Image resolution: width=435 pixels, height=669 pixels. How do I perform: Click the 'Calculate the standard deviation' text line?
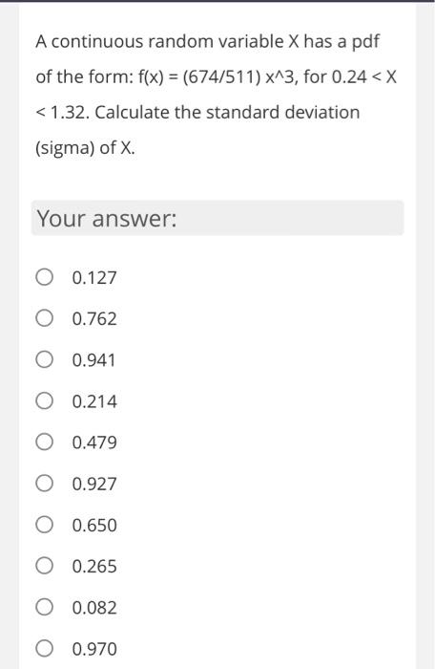click(x=227, y=112)
